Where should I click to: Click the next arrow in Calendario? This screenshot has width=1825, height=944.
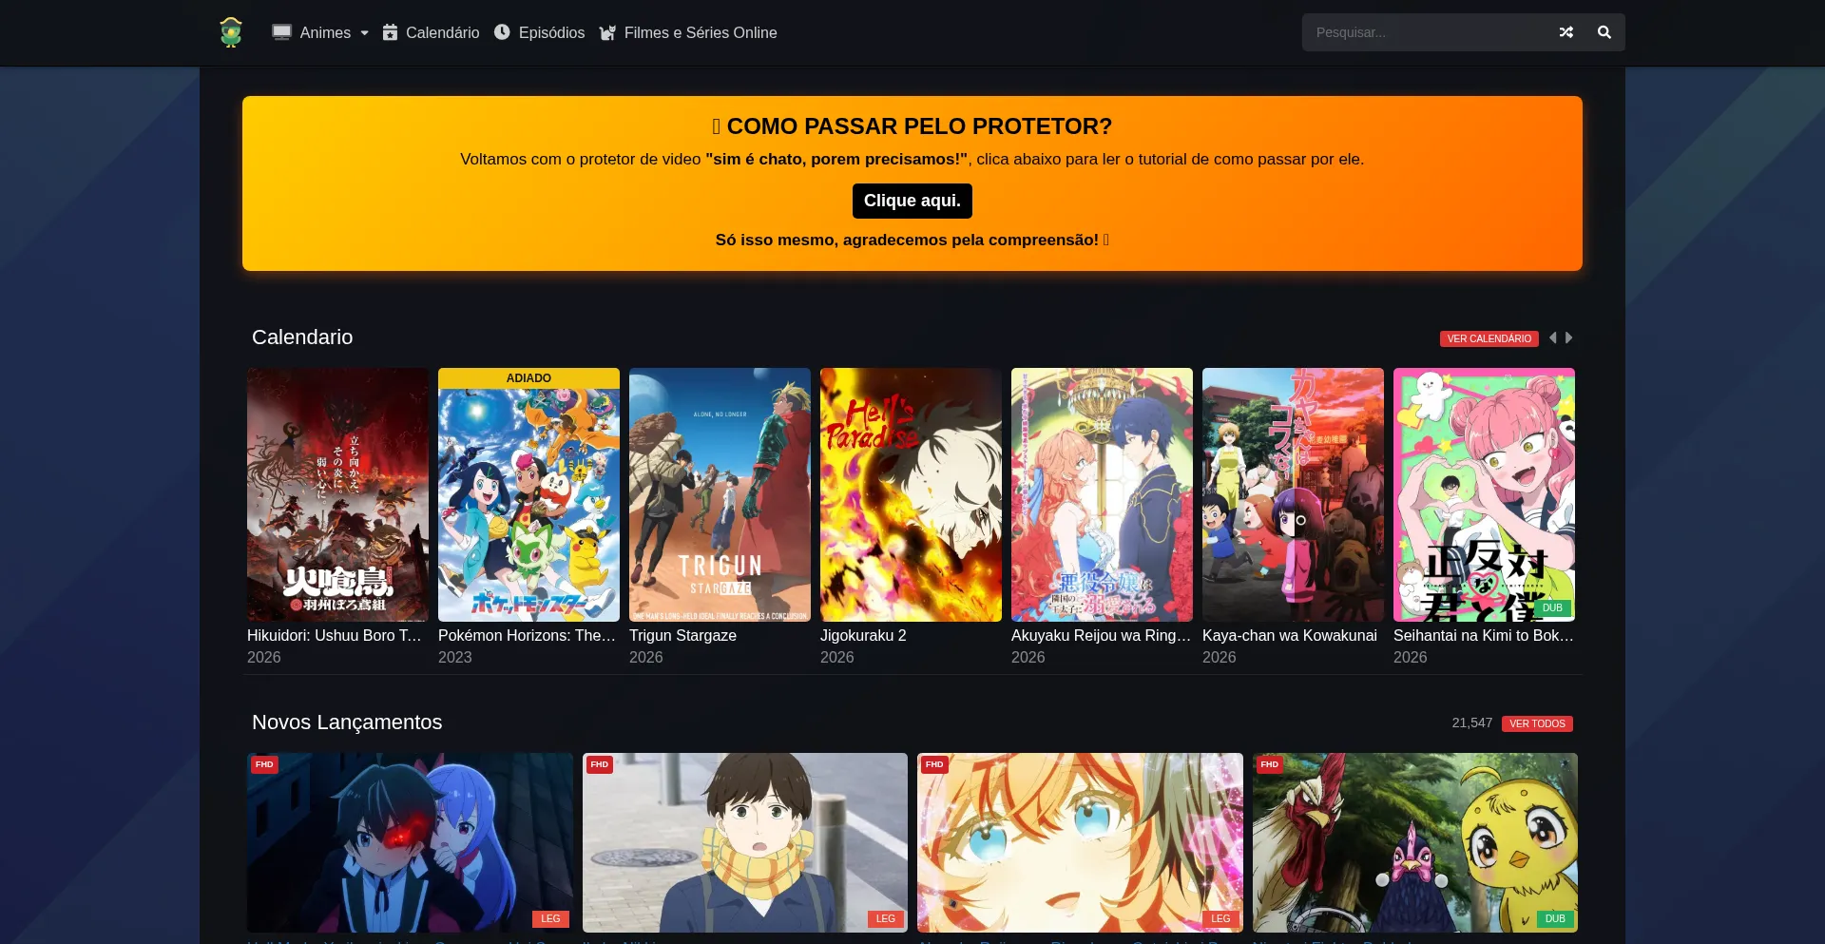1568,337
